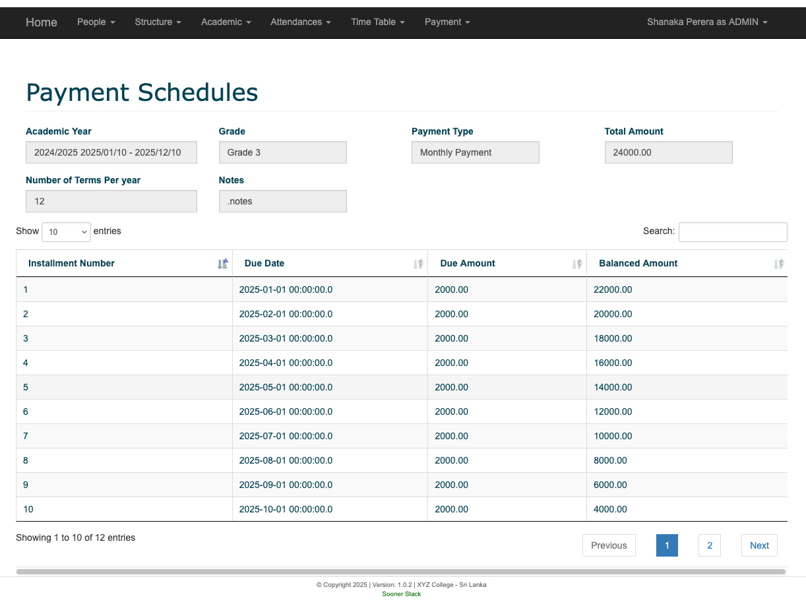Open the Structure menu
The height and width of the screenshot is (612, 806).
pyautogui.click(x=158, y=22)
